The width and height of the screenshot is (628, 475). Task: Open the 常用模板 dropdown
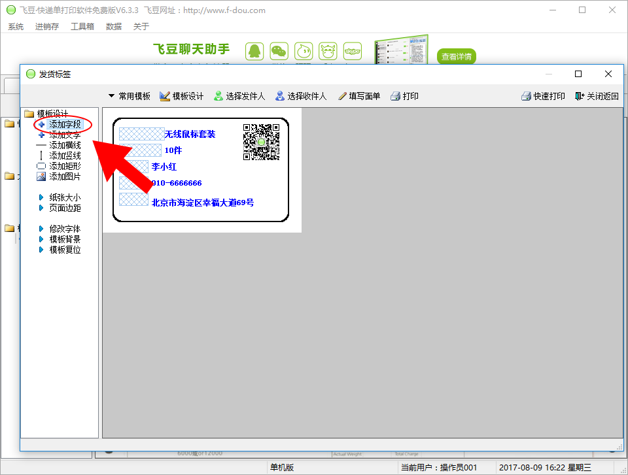[130, 96]
